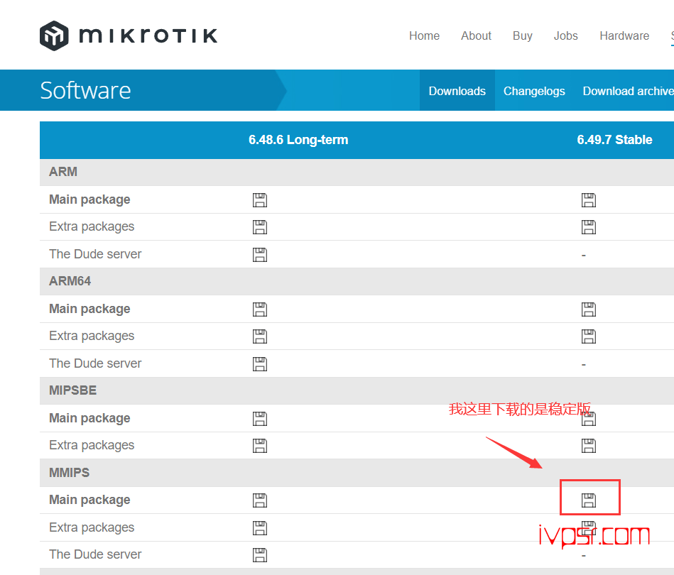Download ARM64 Extra packages Stable
Viewport: 674px width, 575px height.
[x=589, y=336]
